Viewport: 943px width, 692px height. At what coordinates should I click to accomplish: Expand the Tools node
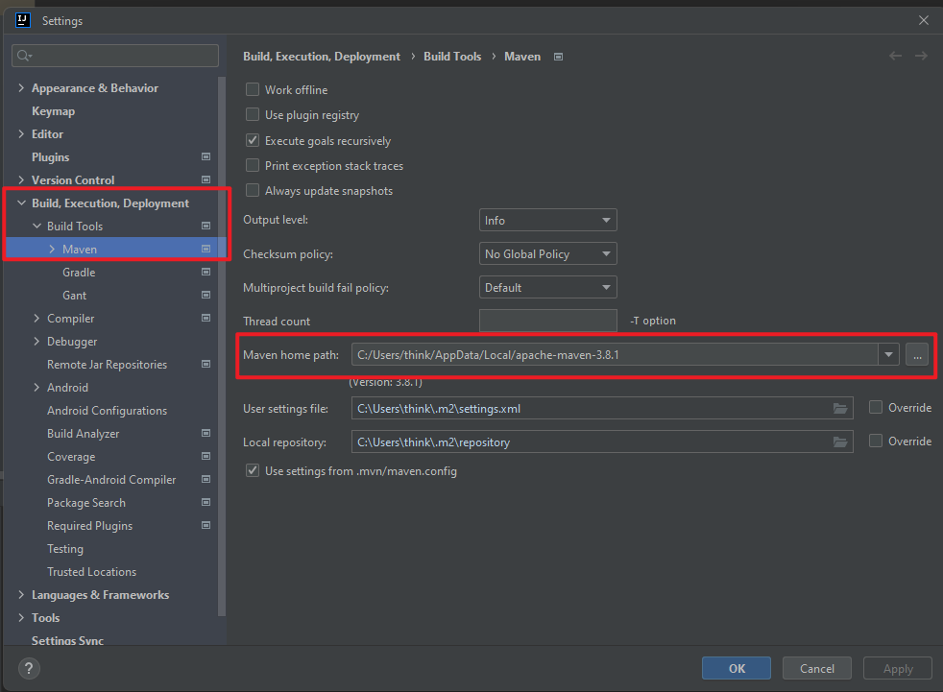coord(22,617)
